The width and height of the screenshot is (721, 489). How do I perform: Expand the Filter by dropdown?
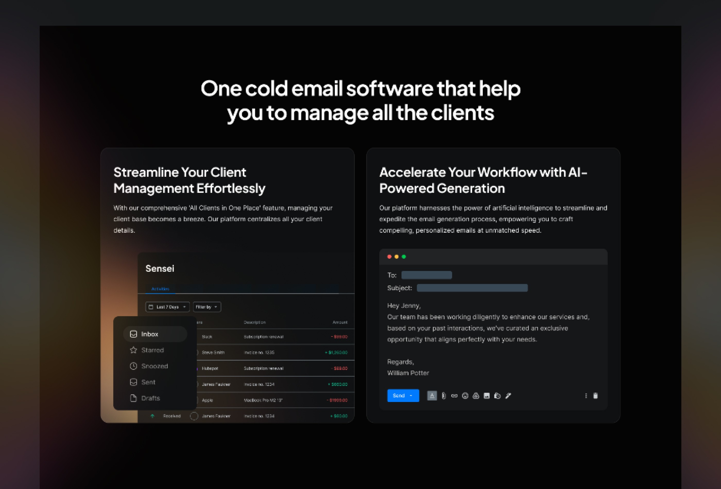click(207, 307)
